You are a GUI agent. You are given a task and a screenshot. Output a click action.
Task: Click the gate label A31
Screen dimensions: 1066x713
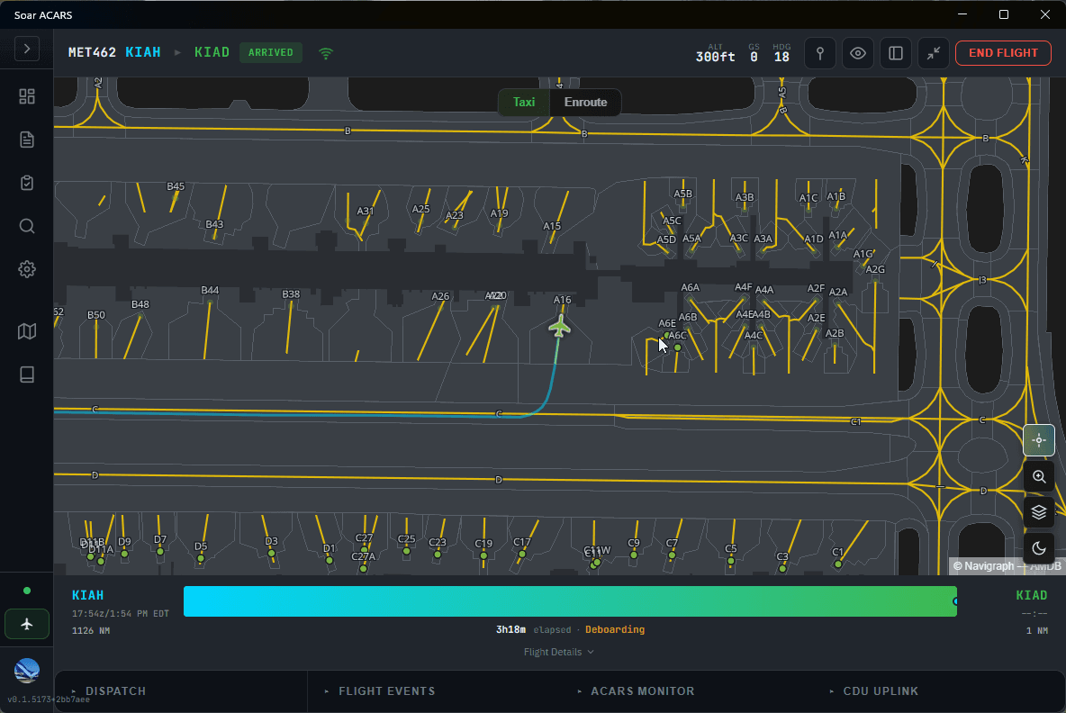[365, 211]
